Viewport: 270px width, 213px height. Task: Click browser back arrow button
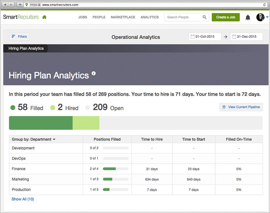click(6, 5)
